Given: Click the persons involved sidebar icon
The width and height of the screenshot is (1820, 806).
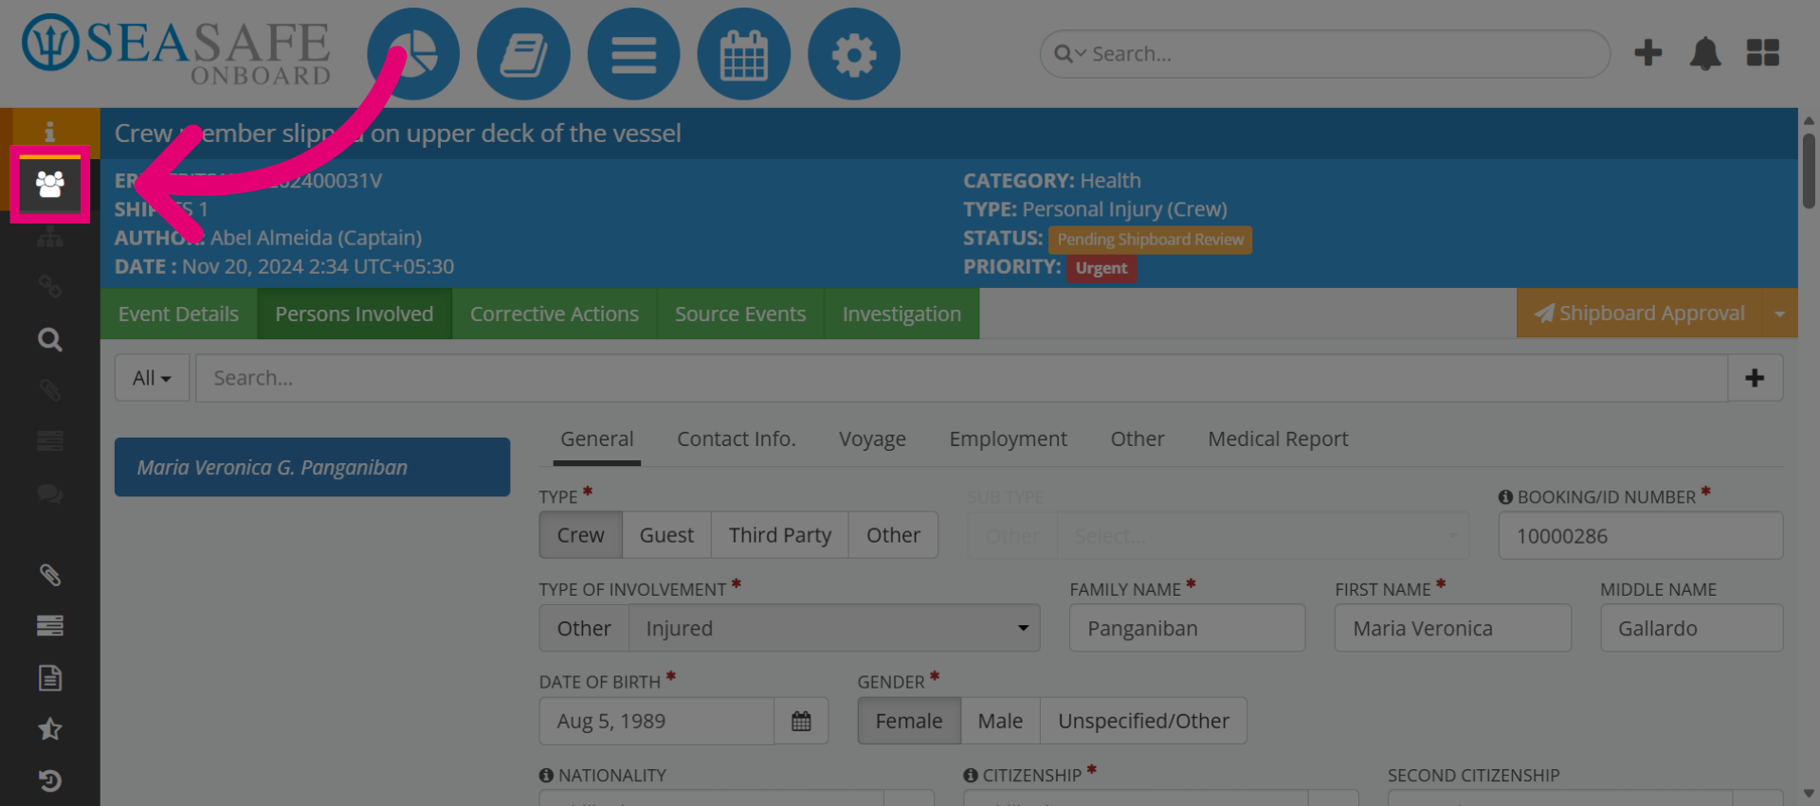Looking at the screenshot, I should pyautogui.click(x=49, y=185).
